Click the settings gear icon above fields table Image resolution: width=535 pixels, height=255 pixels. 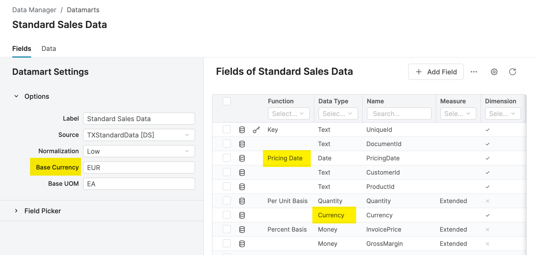pos(494,72)
